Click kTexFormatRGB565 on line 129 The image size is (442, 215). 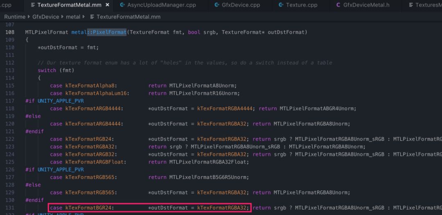pyautogui.click(x=90, y=193)
